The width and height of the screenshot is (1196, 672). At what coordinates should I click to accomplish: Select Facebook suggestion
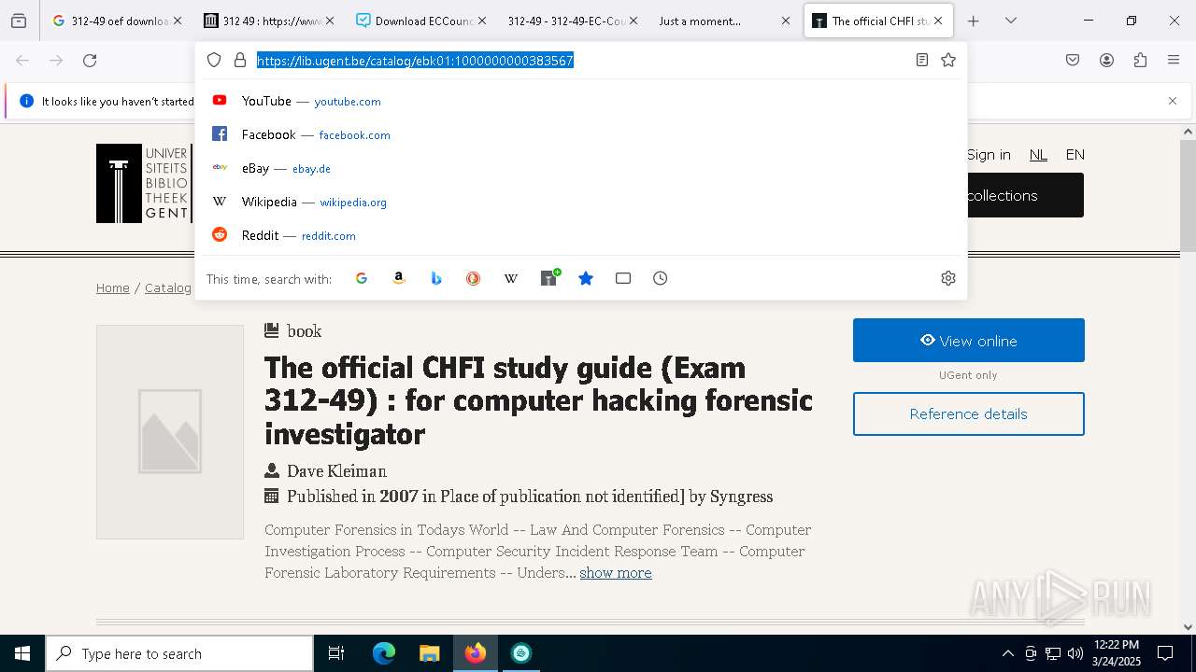coord(581,134)
